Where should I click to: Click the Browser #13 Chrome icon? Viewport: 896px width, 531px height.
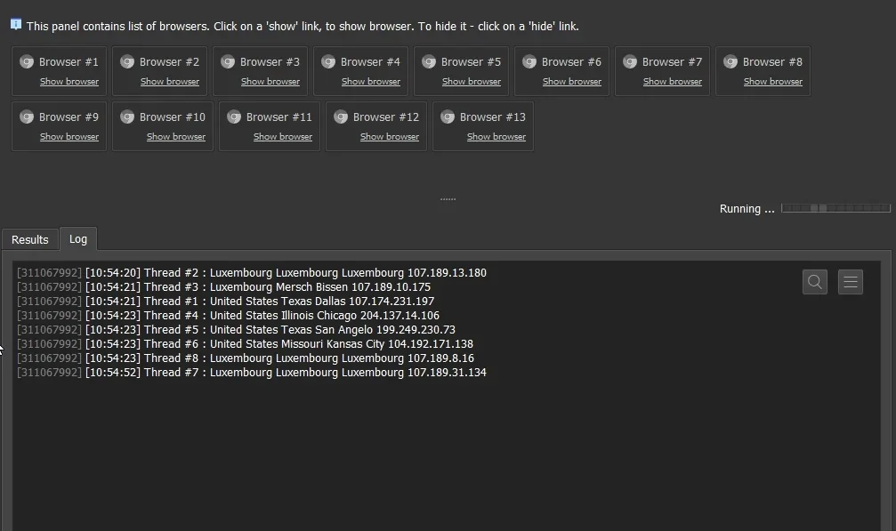pyautogui.click(x=448, y=117)
